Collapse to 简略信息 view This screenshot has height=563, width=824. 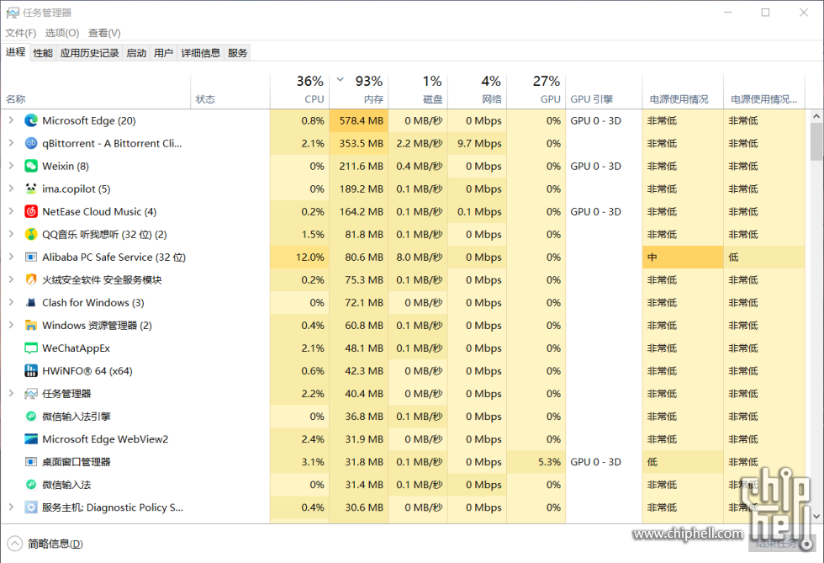(x=45, y=544)
